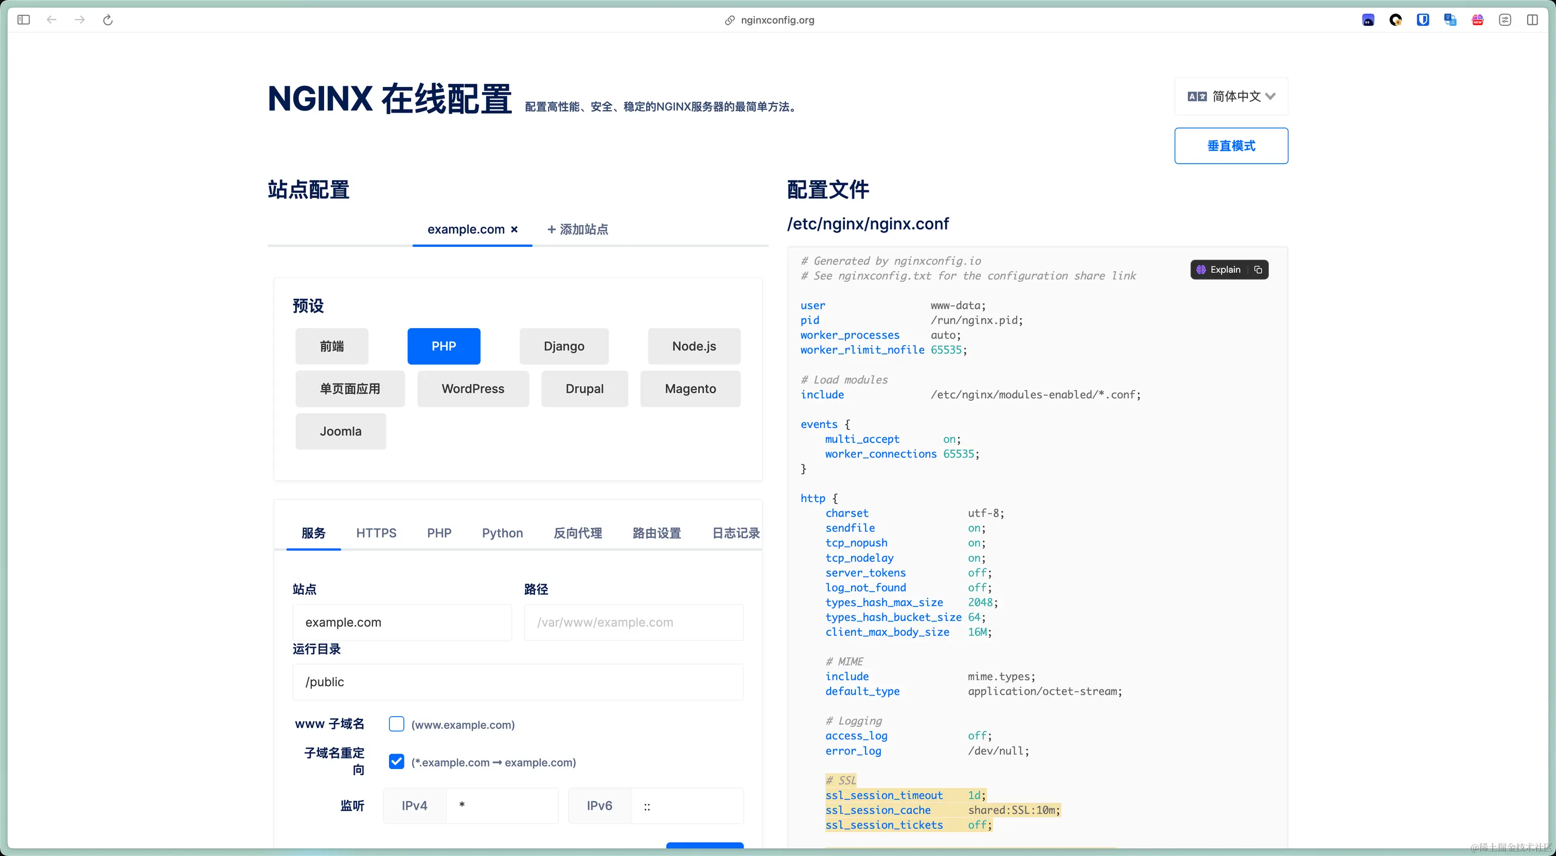Uncheck the 子域名重定向 checkbox

[396, 761]
